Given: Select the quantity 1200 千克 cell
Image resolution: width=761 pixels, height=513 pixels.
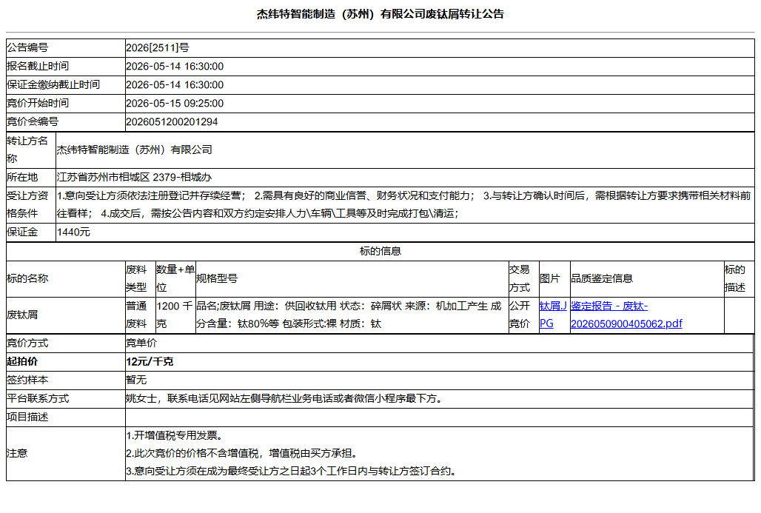Looking at the screenshot, I should coord(175,315).
